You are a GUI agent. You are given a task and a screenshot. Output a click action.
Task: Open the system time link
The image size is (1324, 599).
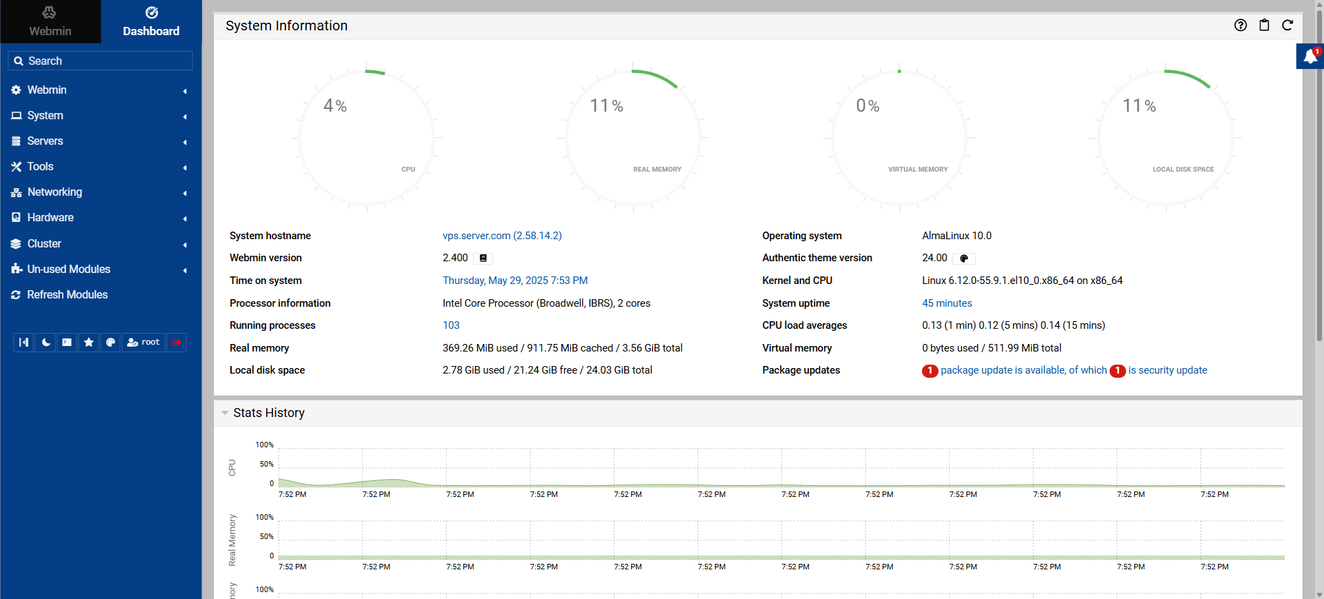(515, 281)
